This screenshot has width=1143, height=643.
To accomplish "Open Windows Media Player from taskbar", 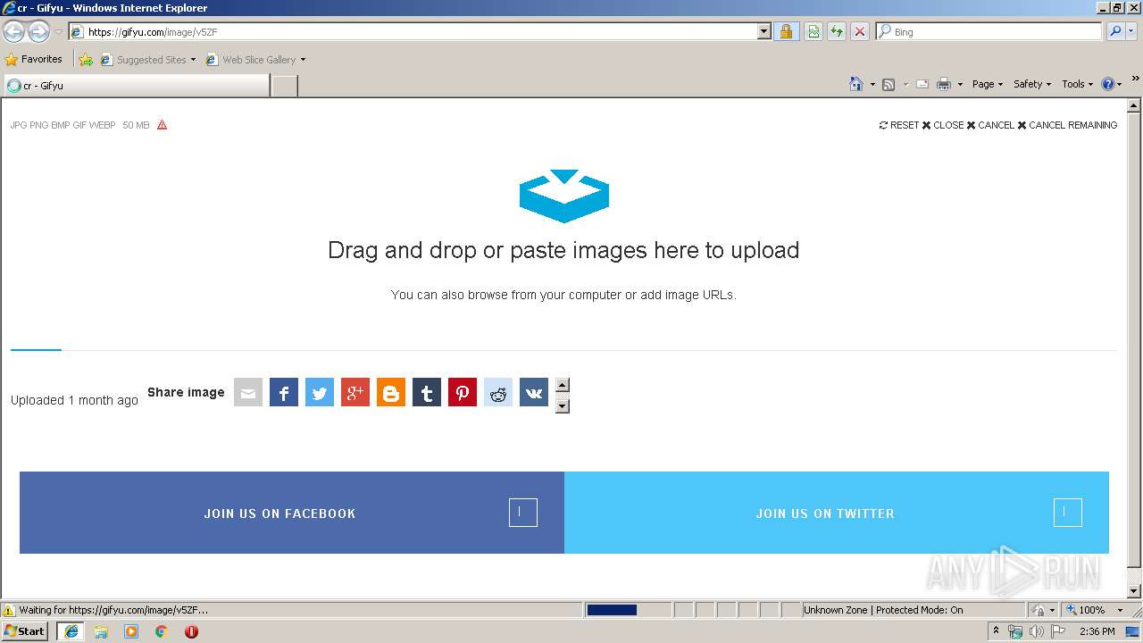I will [131, 631].
